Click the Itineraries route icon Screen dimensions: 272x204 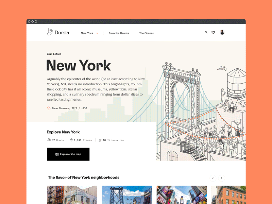coord(100,140)
